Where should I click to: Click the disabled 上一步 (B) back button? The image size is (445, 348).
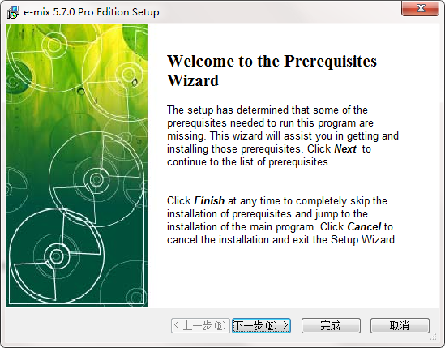[200, 325]
